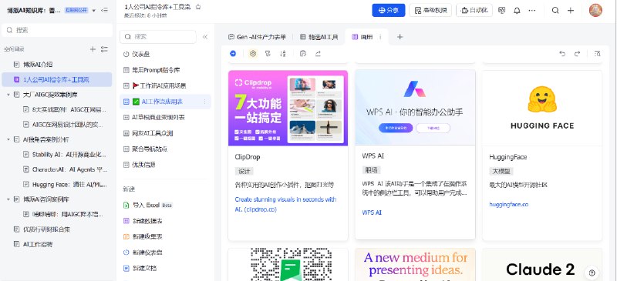Click the blue 分享 share button
617x281 pixels.
pos(389,11)
